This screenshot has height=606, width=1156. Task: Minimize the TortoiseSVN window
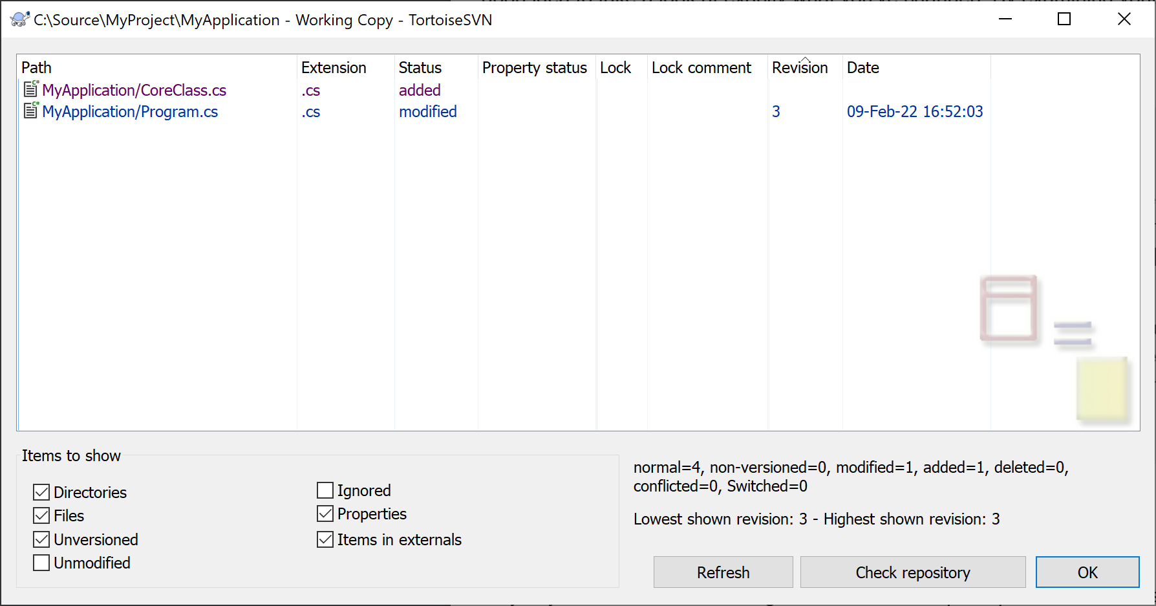point(1005,19)
